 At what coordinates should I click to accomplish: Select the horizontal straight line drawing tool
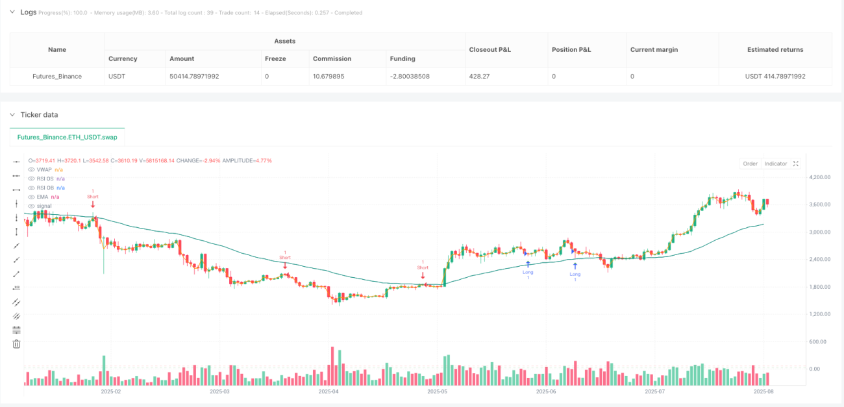(x=16, y=161)
